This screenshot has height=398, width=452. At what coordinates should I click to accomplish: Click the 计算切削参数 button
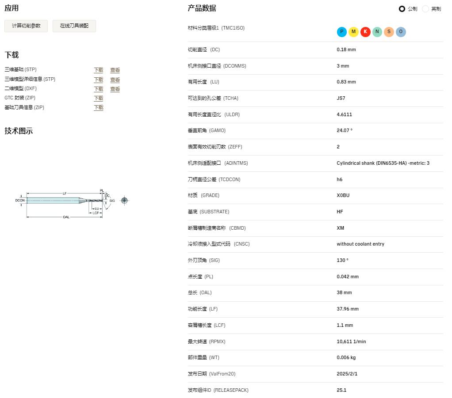click(x=26, y=26)
